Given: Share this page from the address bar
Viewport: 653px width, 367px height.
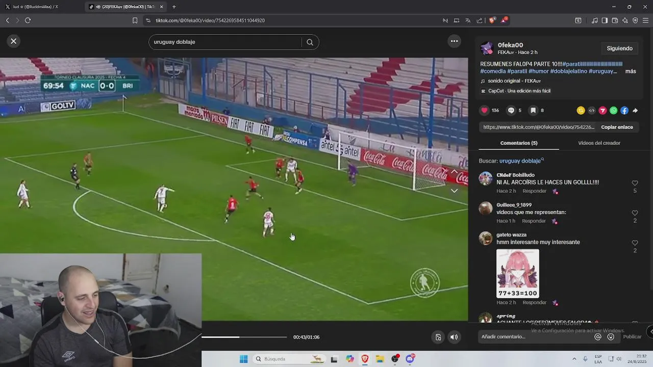Looking at the screenshot, I should tap(480, 20).
